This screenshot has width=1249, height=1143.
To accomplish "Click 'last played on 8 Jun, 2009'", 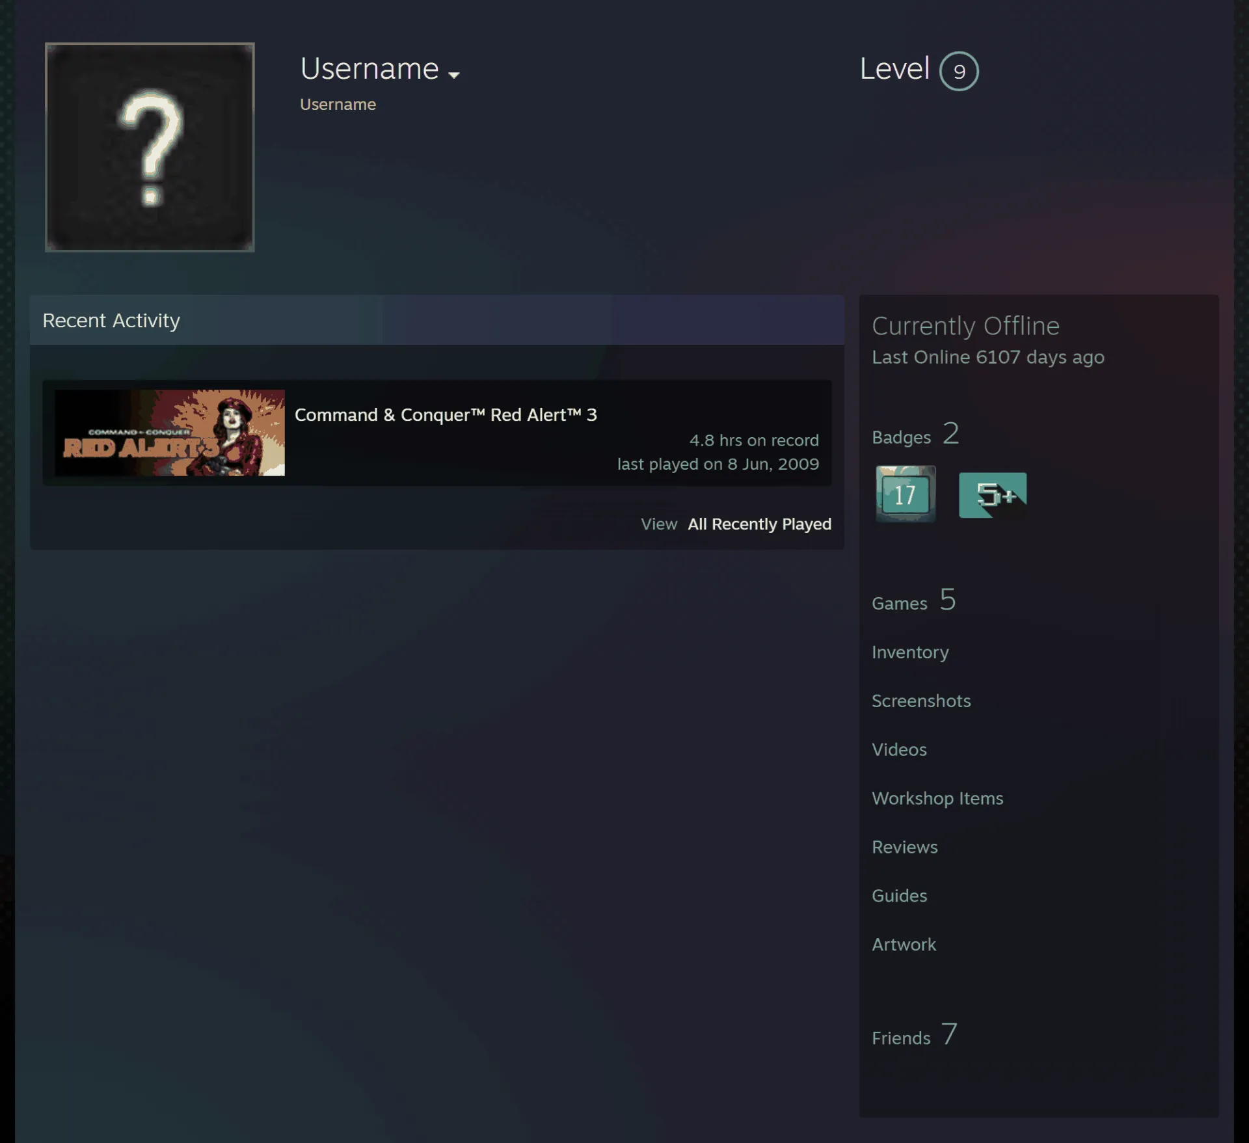I will tap(718, 464).
